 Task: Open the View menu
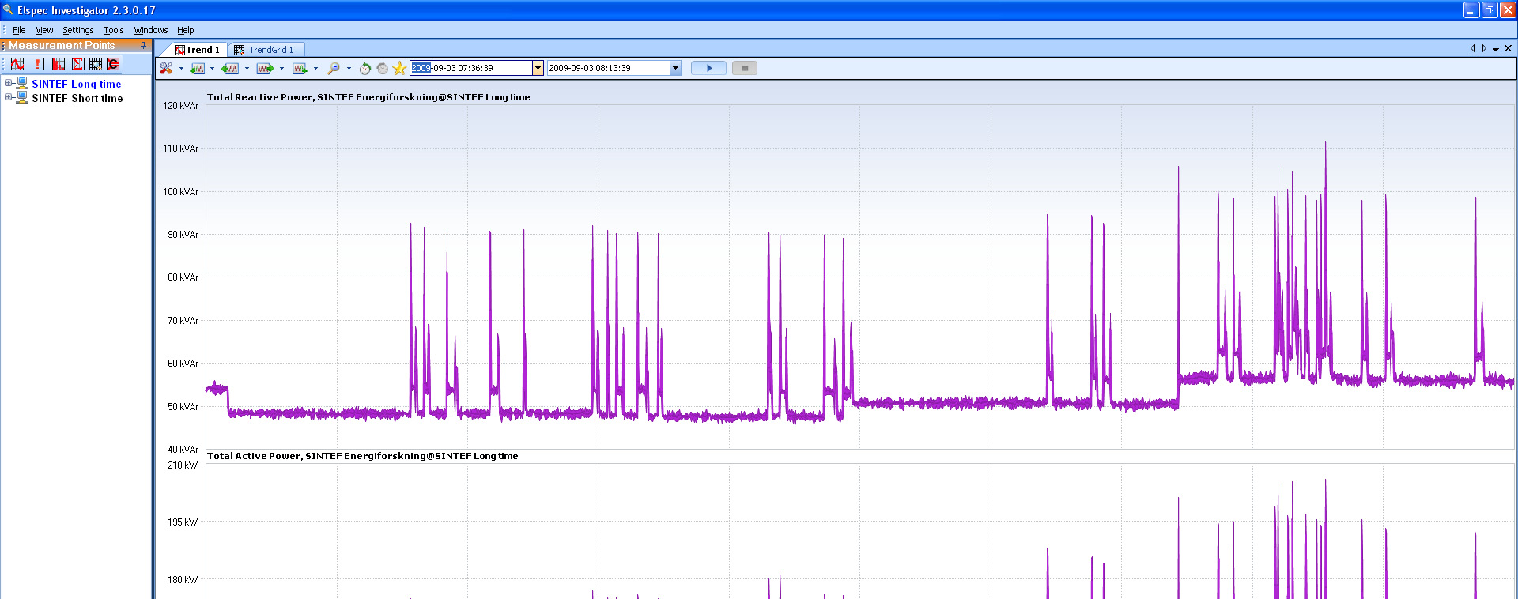44,30
